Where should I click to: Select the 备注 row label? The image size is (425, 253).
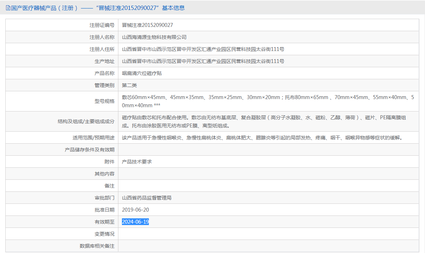110,186
